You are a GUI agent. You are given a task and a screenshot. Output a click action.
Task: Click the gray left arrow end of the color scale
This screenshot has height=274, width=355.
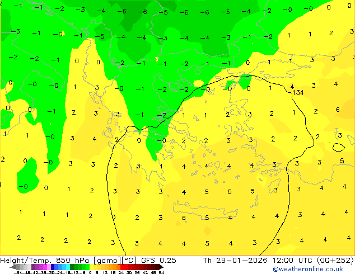(x=13, y=267)
